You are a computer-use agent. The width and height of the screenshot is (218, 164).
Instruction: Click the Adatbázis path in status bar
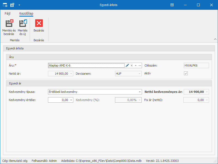[101, 161]
